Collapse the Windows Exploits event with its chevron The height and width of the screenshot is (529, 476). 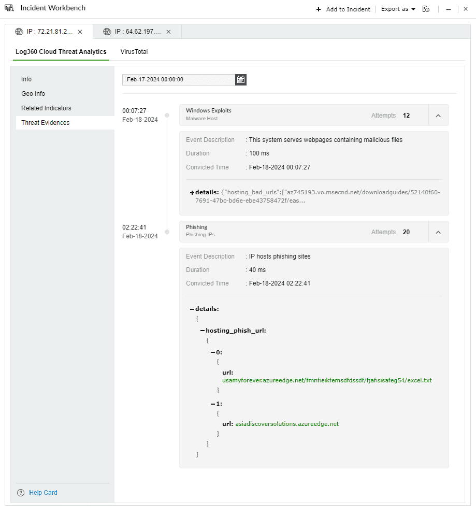438,115
